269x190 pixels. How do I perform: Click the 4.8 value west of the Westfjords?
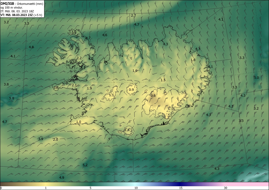(31, 47)
